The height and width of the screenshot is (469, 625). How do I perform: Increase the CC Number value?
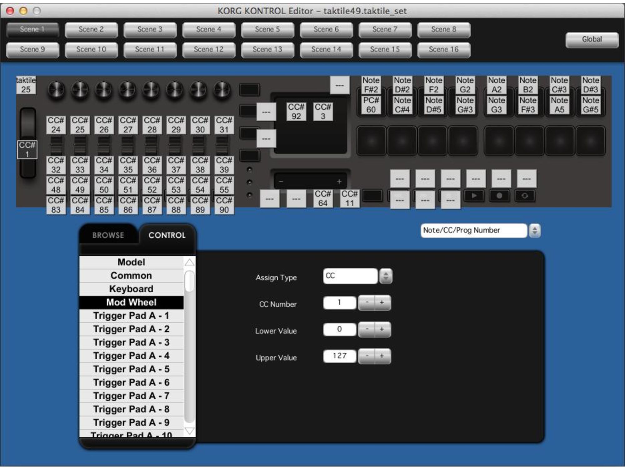(x=382, y=303)
